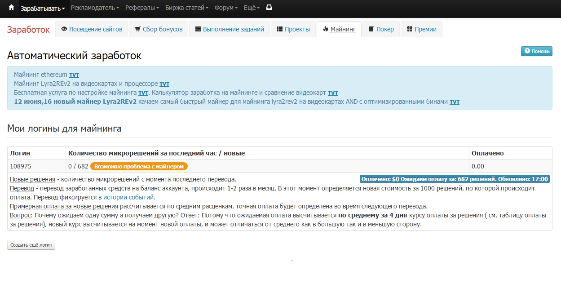
Task: Follow the тут link for майнинг ethereum
Action: 74,75
